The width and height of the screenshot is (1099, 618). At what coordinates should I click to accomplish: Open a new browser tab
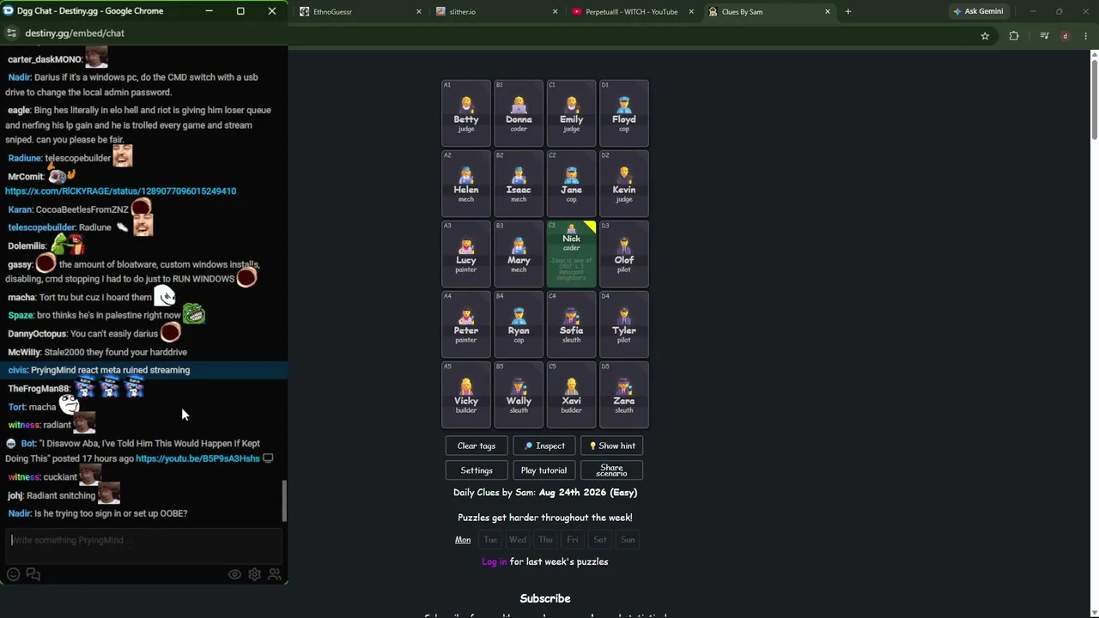click(847, 12)
